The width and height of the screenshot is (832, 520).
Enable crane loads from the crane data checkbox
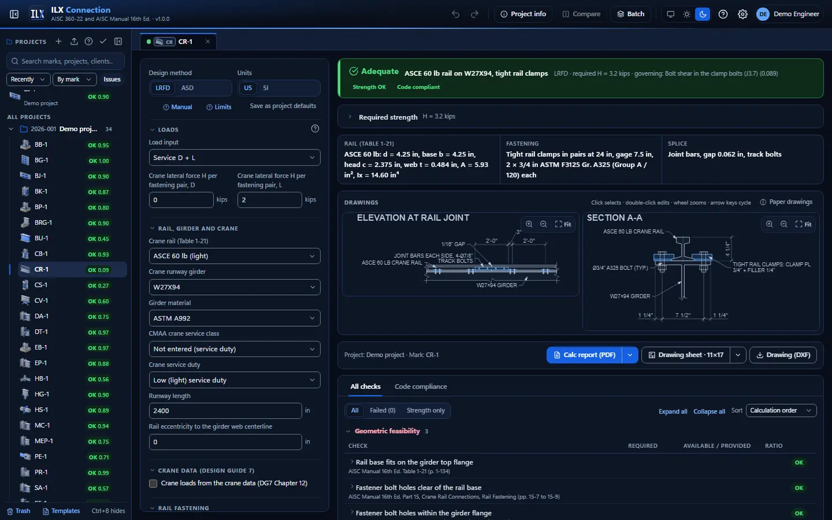pos(153,484)
